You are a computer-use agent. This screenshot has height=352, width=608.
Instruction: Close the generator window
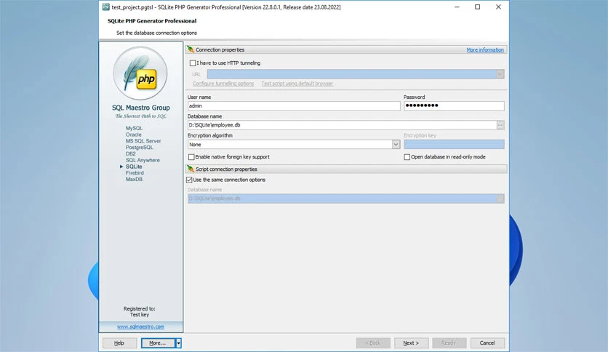point(498,7)
